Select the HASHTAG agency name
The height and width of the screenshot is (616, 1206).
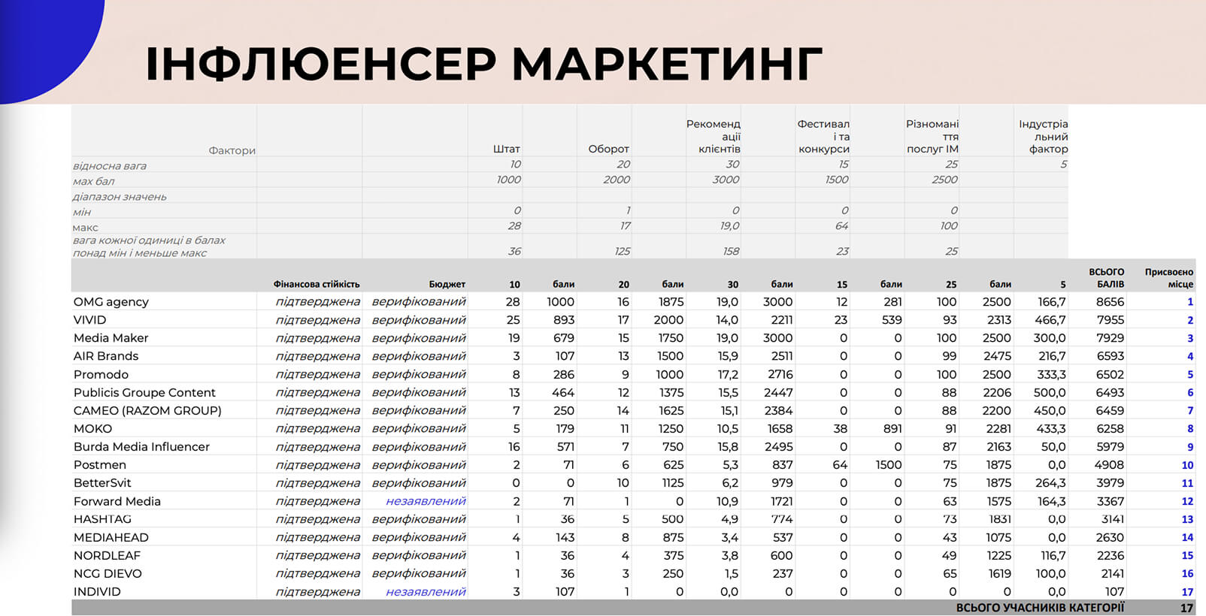102,519
